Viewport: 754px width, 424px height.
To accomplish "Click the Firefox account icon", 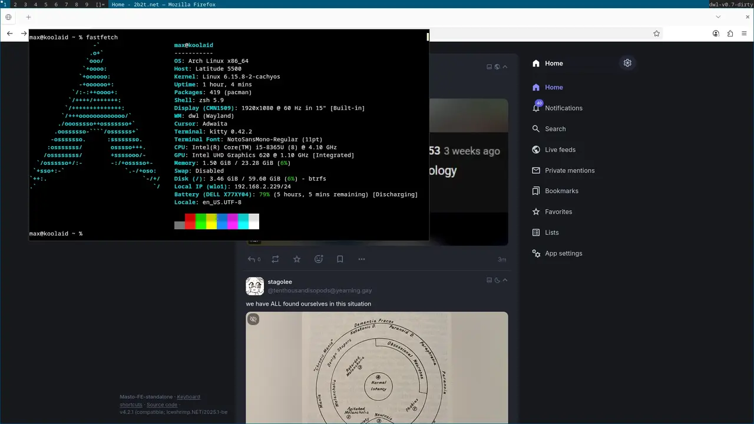I will (716, 34).
